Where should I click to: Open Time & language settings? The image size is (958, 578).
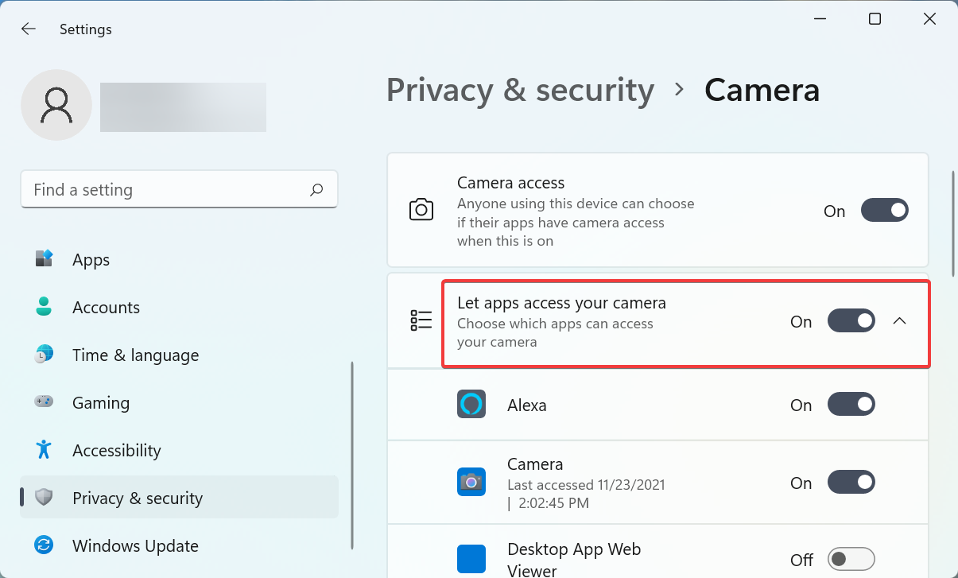179,355
